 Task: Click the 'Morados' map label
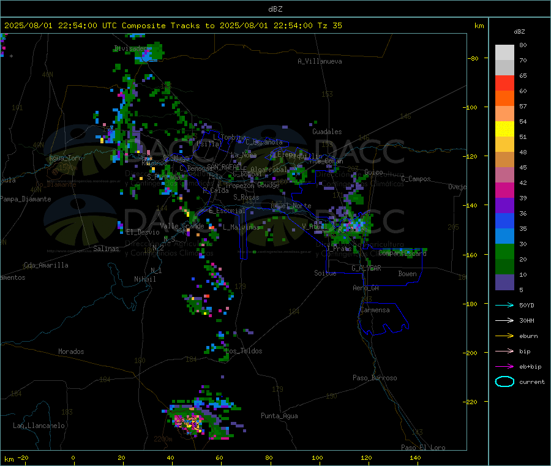71,351
